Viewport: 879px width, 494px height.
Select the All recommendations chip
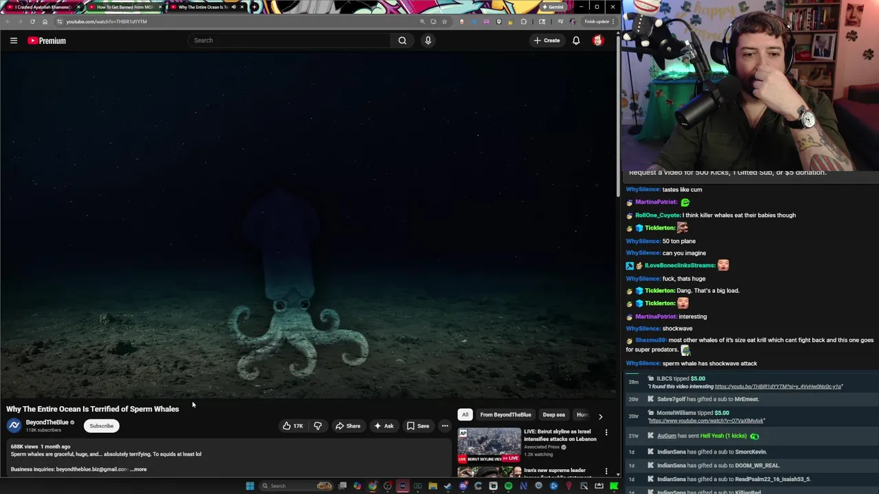pyautogui.click(x=465, y=414)
